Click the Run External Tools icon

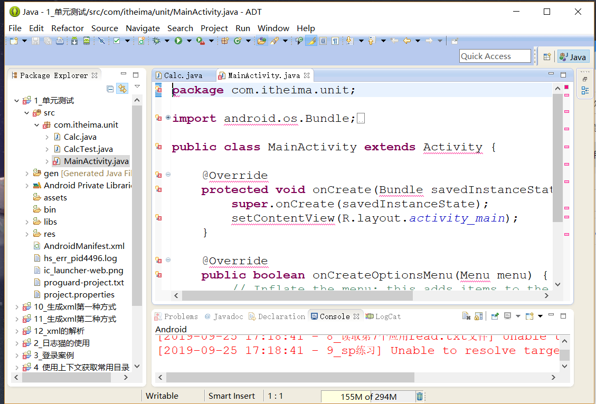(x=200, y=41)
